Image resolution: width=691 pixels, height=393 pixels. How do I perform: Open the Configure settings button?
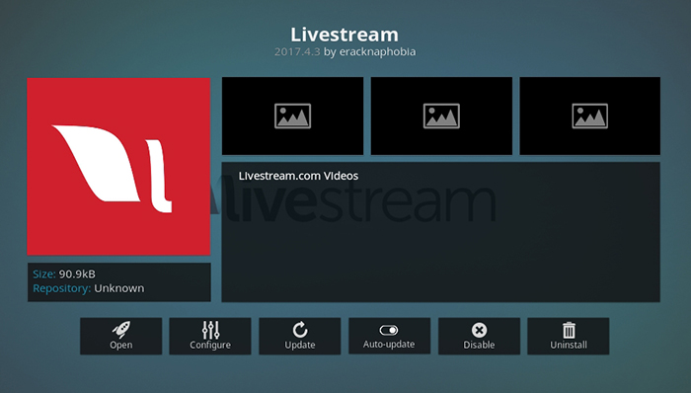coord(210,336)
